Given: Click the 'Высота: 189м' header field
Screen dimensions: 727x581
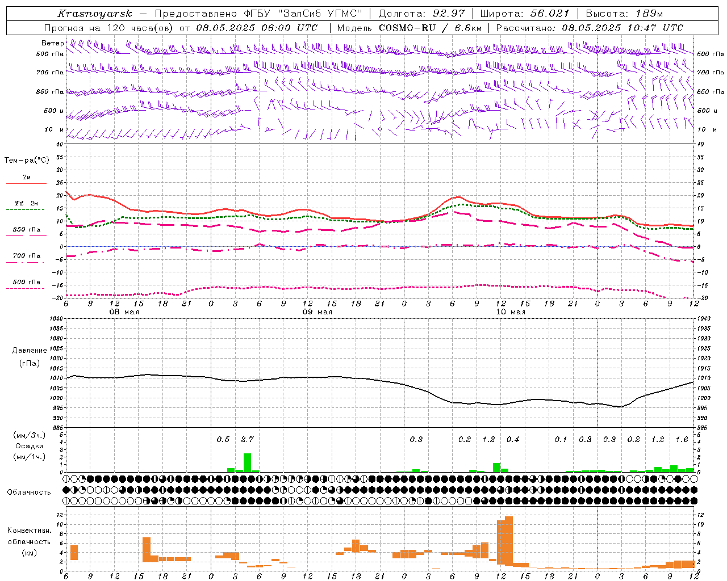Looking at the screenshot, I should click(x=624, y=14).
